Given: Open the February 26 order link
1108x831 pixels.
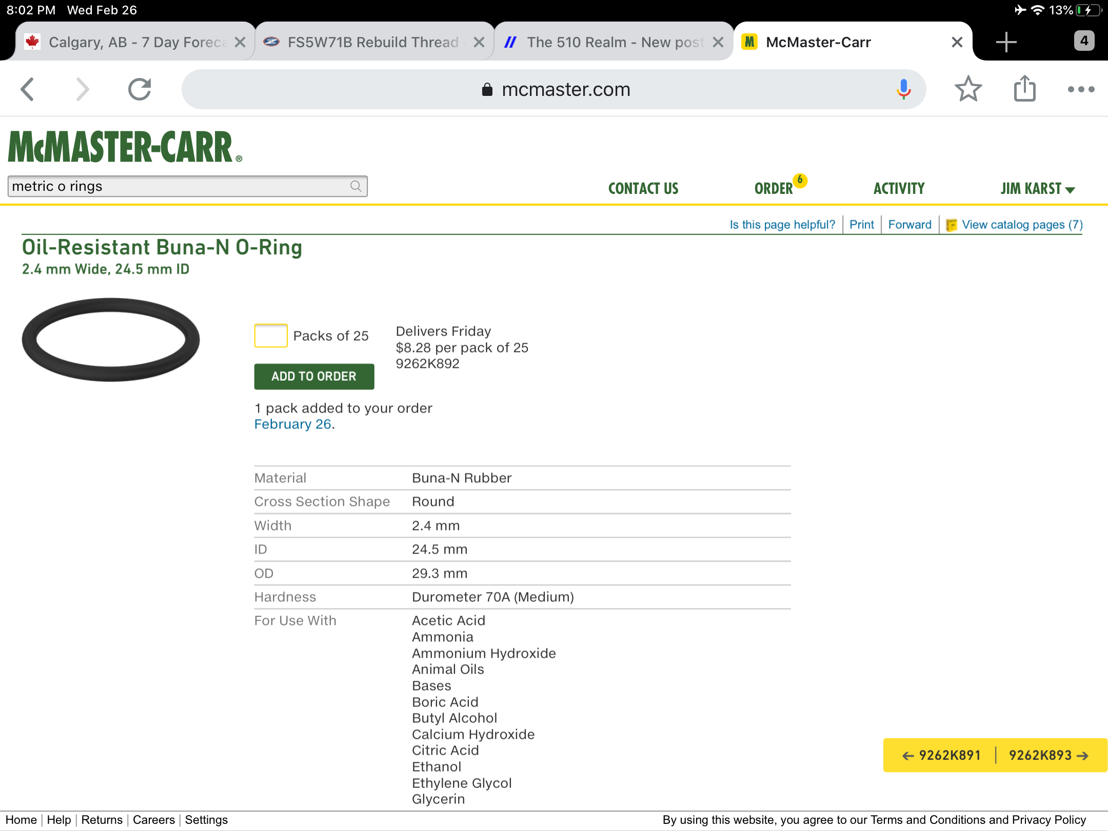Looking at the screenshot, I should click(293, 424).
